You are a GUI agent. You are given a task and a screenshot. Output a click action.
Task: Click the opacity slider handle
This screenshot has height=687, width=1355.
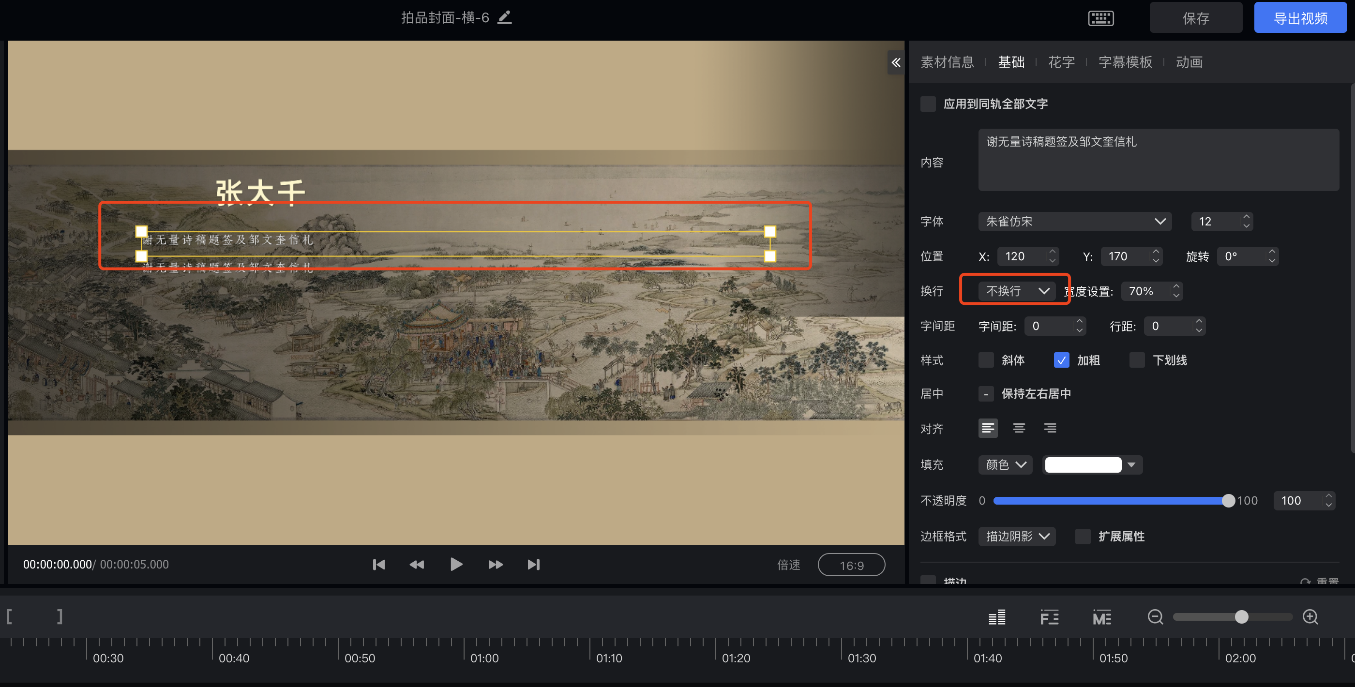[1228, 501]
